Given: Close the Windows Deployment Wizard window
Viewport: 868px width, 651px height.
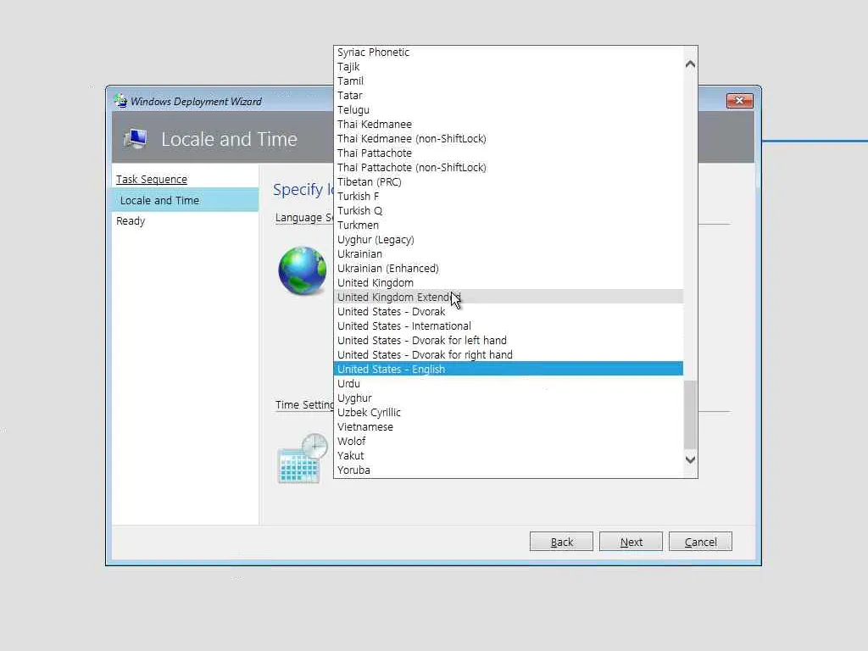Looking at the screenshot, I should coord(739,100).
